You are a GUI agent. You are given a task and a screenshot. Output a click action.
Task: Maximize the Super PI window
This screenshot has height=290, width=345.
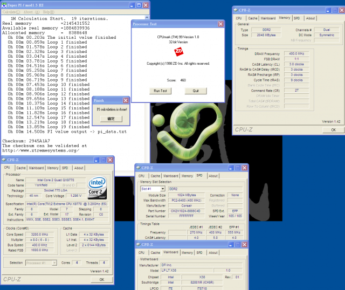coord(139,5)
